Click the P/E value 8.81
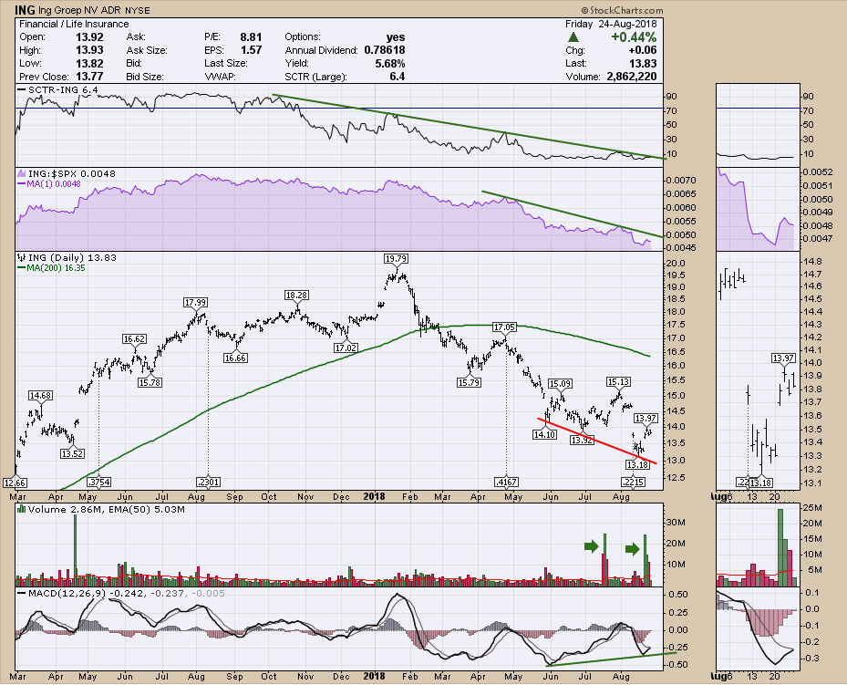Image resolution: width=847 pixels, height=685 pixels. [x=251, y=37]
